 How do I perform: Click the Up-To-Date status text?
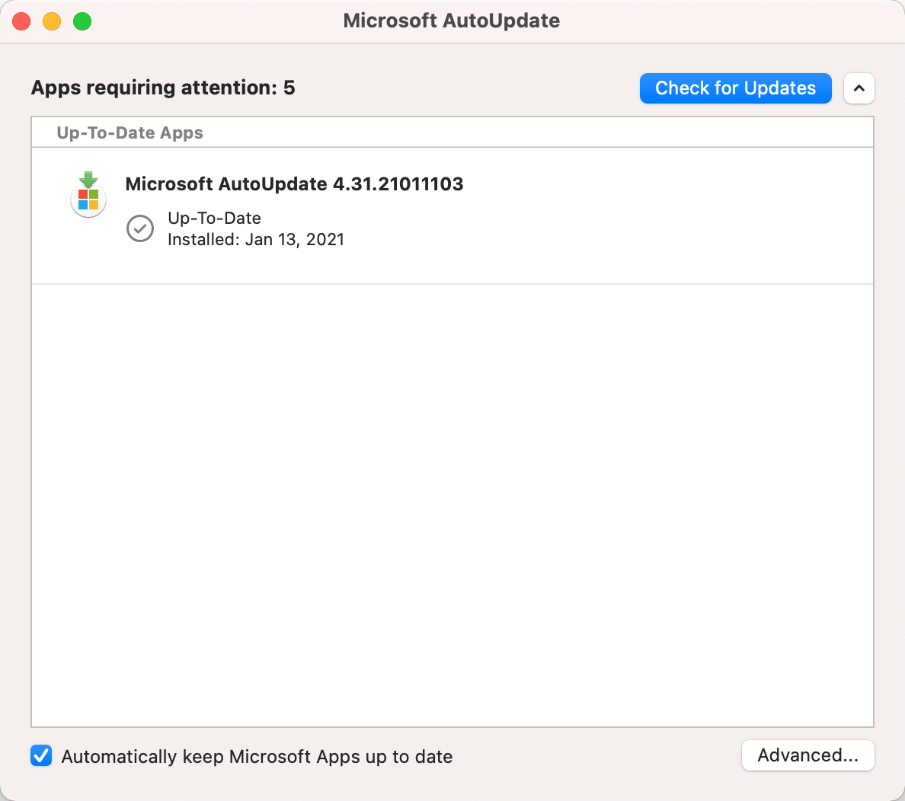[x=214, y=218]
